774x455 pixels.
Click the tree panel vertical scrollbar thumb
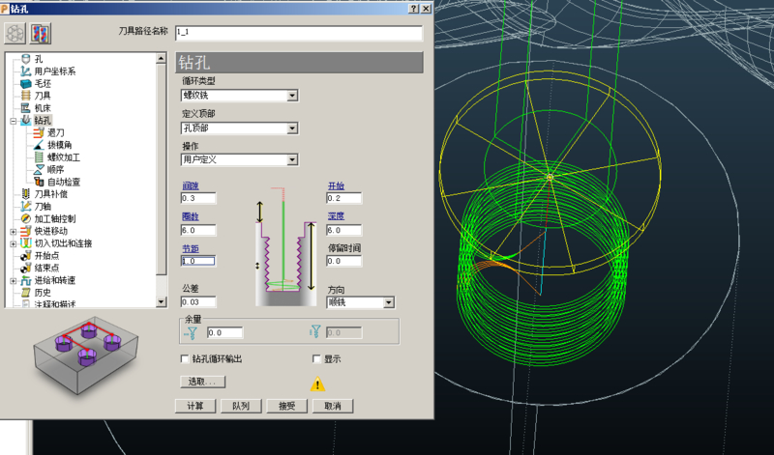click(x=162, y=169)
